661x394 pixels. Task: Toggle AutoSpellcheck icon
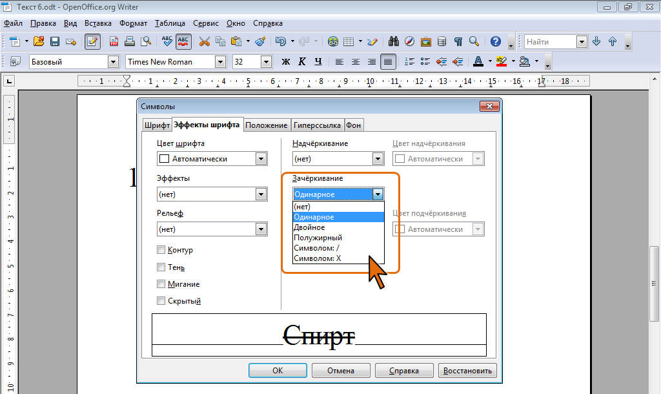[183, 41]
